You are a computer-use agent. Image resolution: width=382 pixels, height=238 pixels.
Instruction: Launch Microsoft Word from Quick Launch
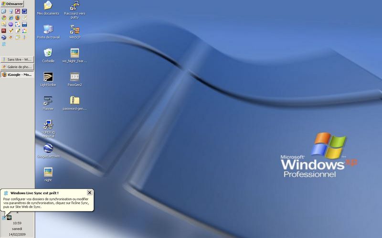(24, 11)
